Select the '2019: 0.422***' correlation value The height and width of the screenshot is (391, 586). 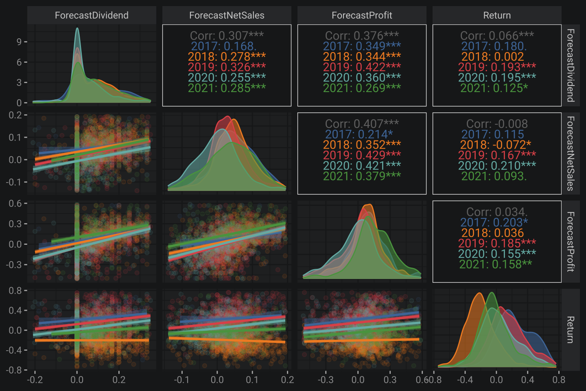(362, 67)
